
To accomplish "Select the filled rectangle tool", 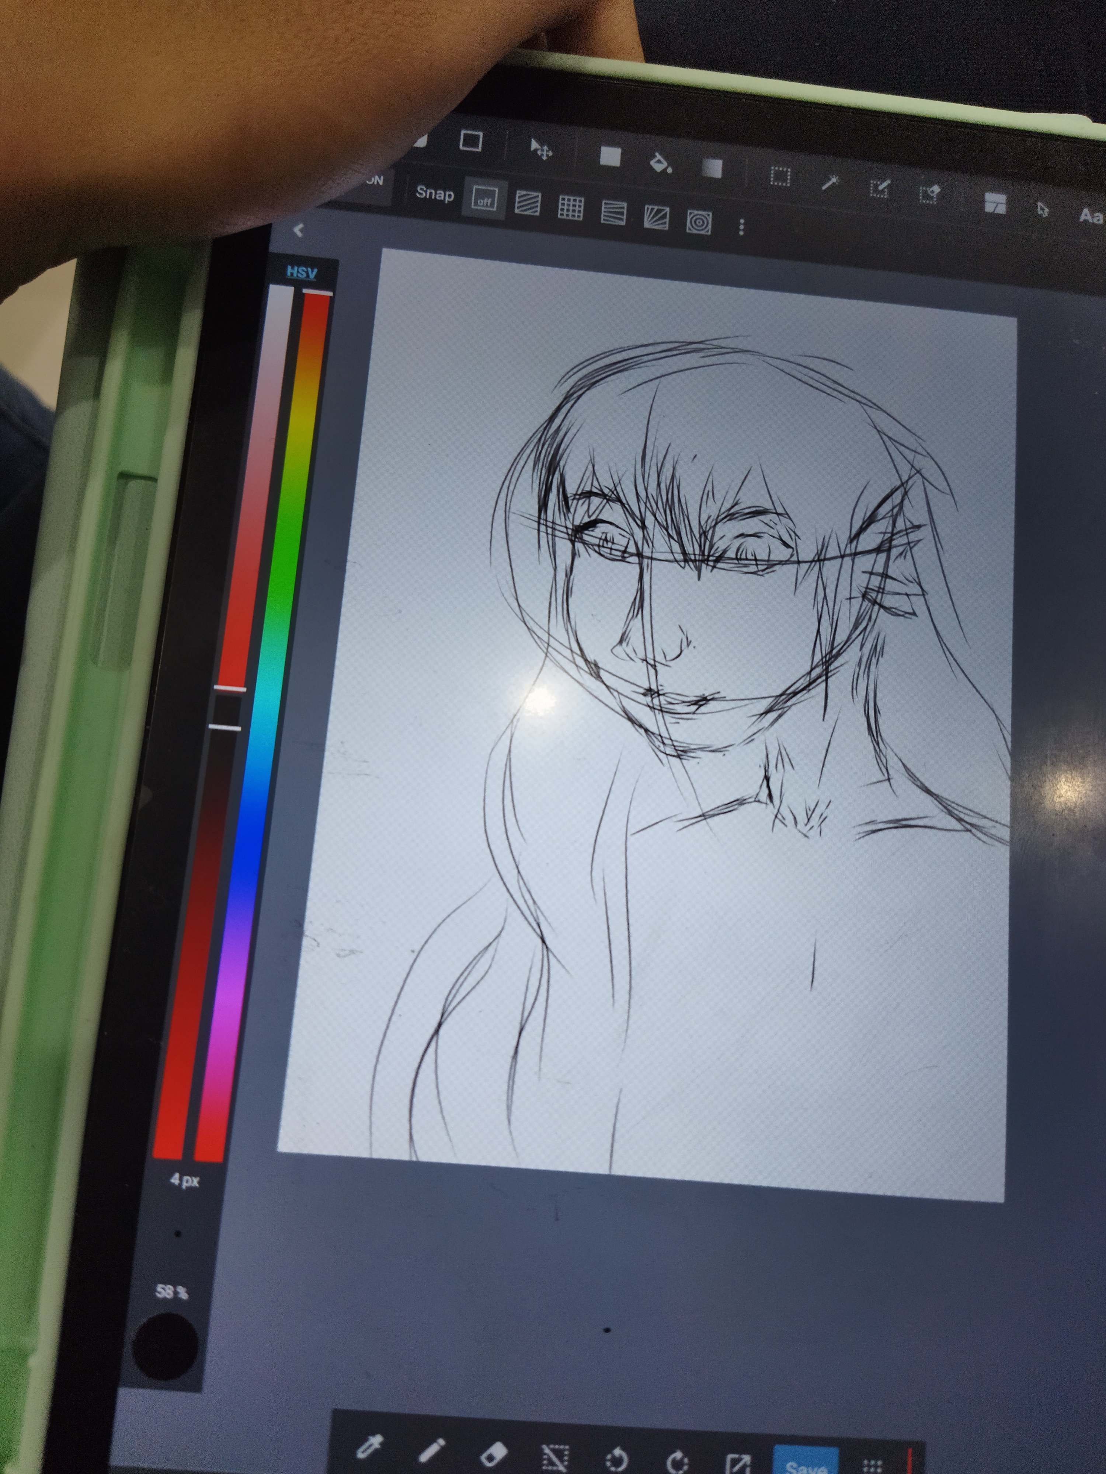I will point(610,157).
